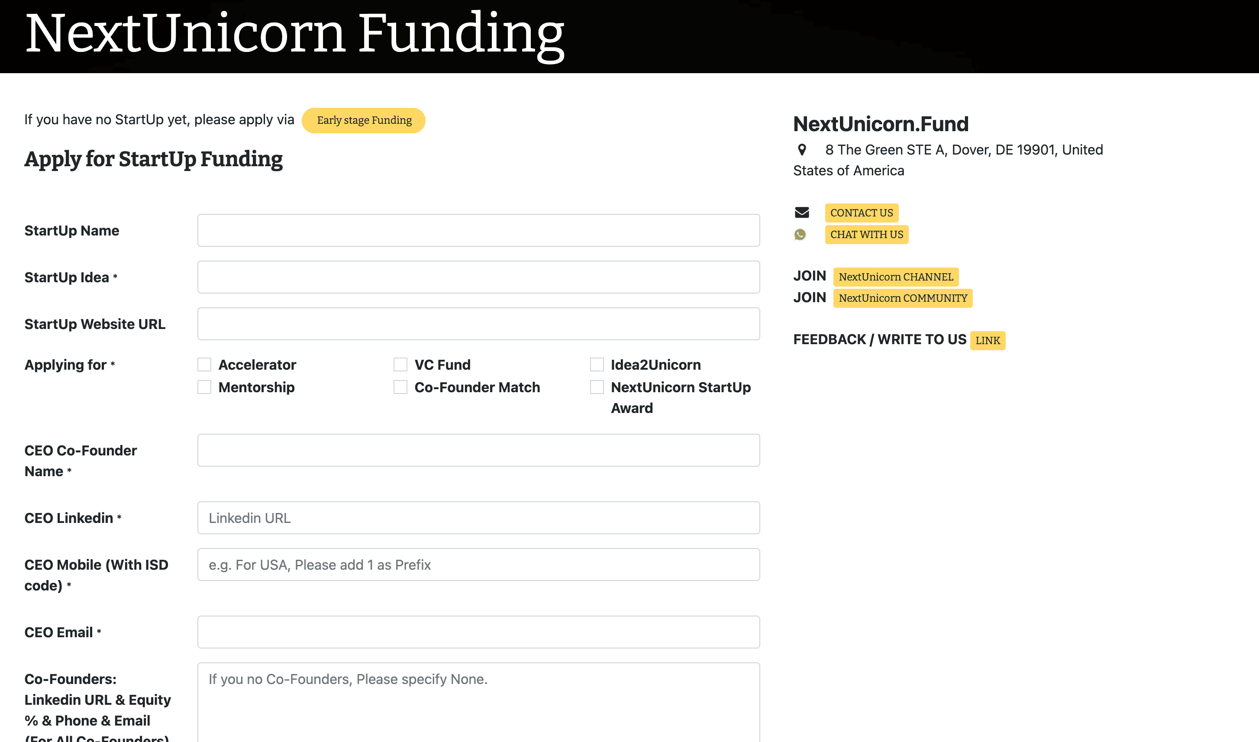This screenshot has height=742, width=1259.
Task: Click the CEO Co-Founder Name field
Action: pos(478,451)
